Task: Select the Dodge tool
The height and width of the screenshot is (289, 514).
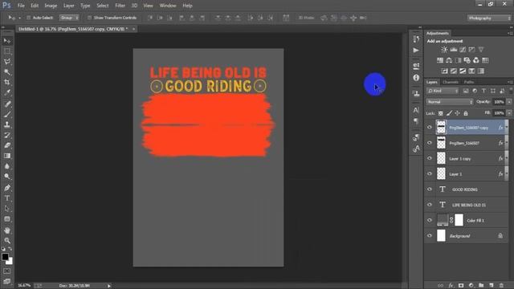Action: point(7,177)
